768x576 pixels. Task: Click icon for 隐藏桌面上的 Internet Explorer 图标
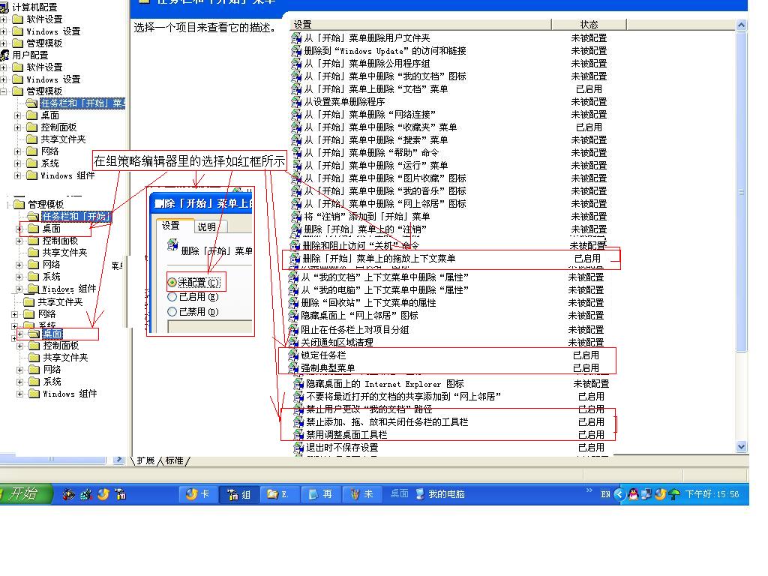click(x=298, y=383)
